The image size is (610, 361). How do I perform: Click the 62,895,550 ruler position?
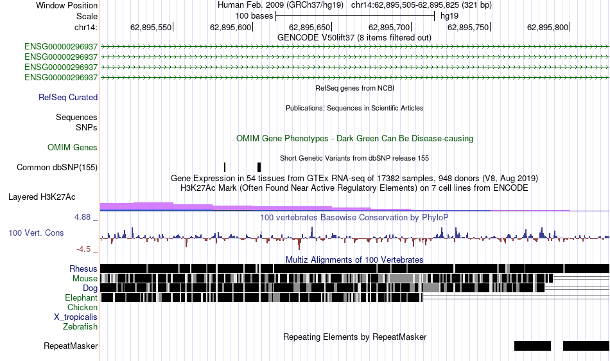click(150, 27)
